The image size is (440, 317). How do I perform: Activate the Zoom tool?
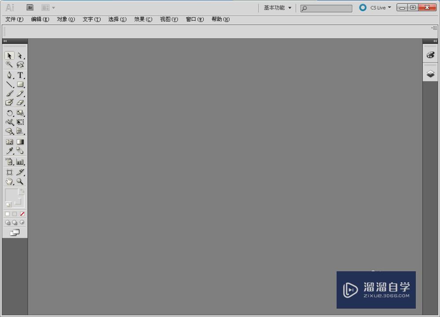click(20, 181)
